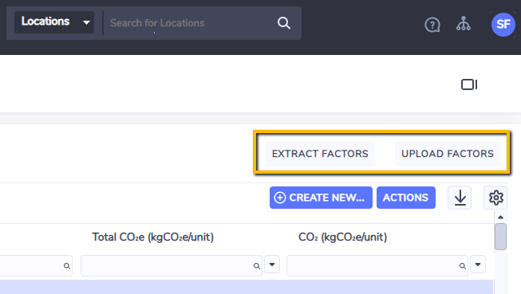Click search icon in CO₂ filter field

coord(463,266)
